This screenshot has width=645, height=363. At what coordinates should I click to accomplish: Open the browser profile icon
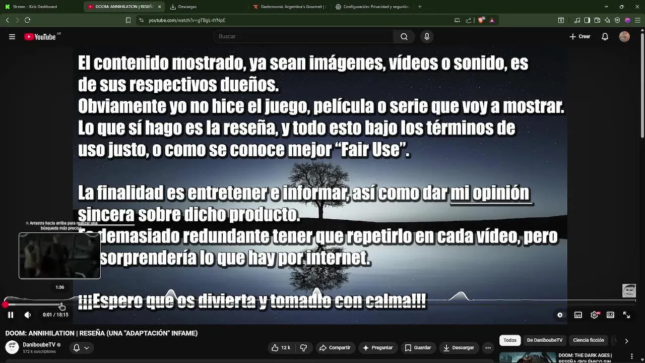(627, 20)
